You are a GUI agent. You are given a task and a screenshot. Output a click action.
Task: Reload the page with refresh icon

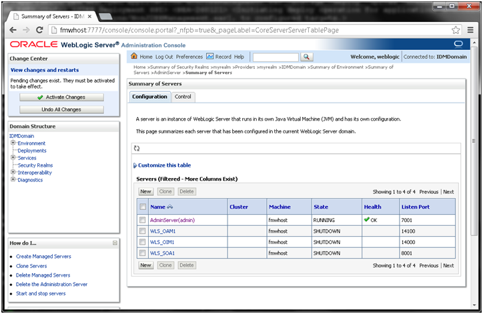tap(39, 30)
